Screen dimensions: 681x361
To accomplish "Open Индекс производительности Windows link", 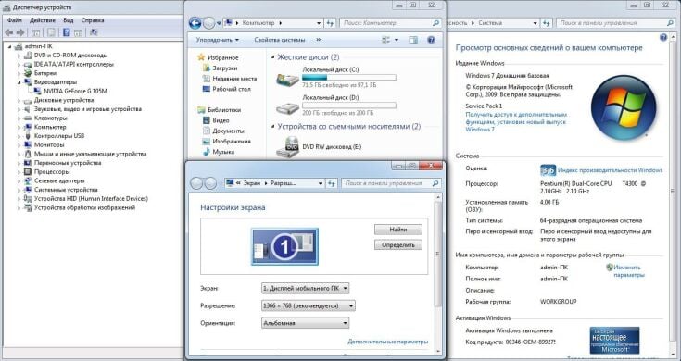I will (x=611, y=170).
